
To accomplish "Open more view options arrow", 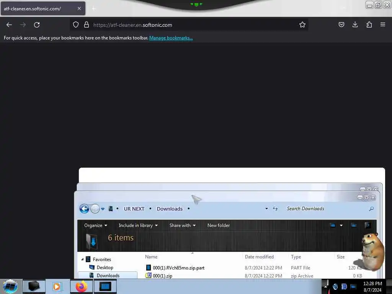I will pyautogui.click(x=341, y=225).
